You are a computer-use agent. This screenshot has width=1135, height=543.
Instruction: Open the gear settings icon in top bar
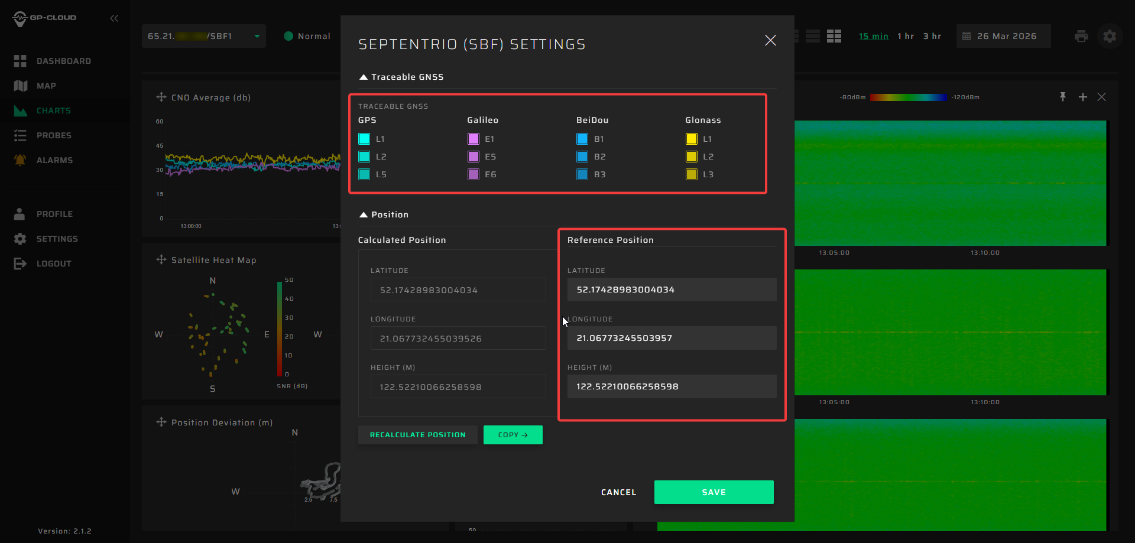[x=1110, y=36]
